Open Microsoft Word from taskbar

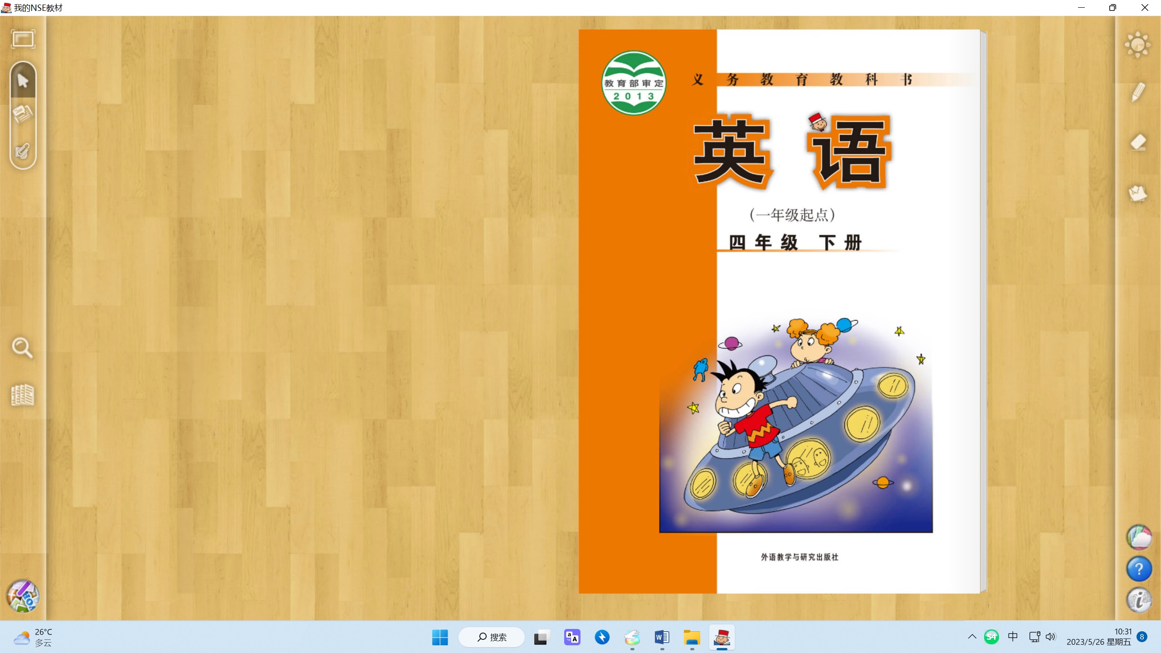pyautogui.click(x=662, y=637)
